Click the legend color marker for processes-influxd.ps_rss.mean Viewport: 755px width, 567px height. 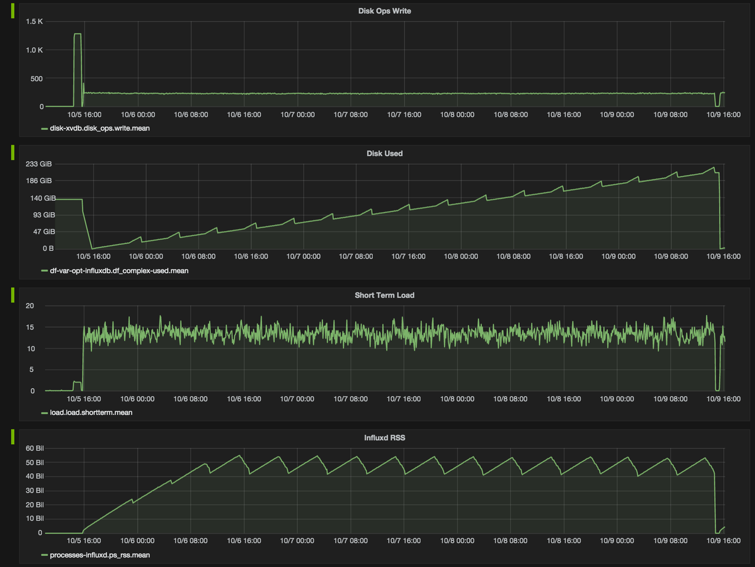click(x=43, y=555)
